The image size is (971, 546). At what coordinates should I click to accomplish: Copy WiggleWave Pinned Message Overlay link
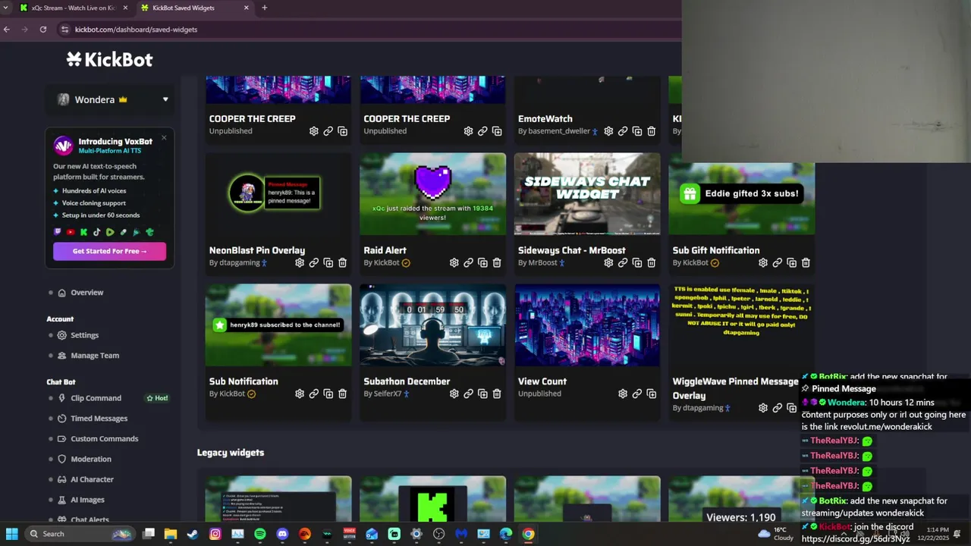tap(777, 408)
